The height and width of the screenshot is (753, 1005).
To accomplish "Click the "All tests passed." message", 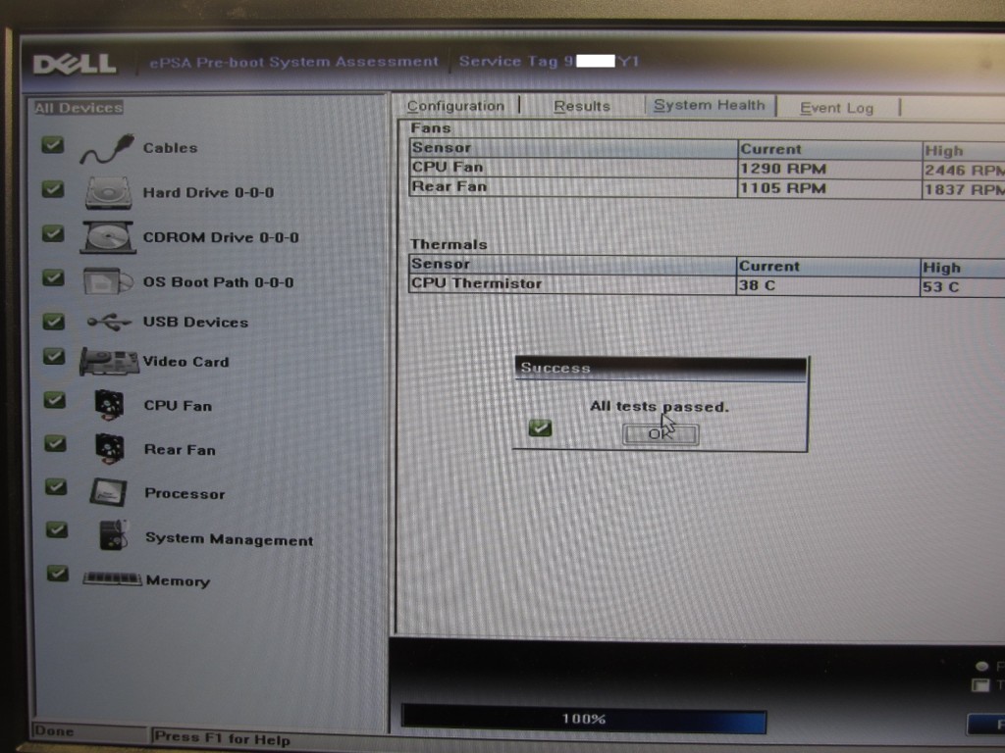I will [660, 406].
